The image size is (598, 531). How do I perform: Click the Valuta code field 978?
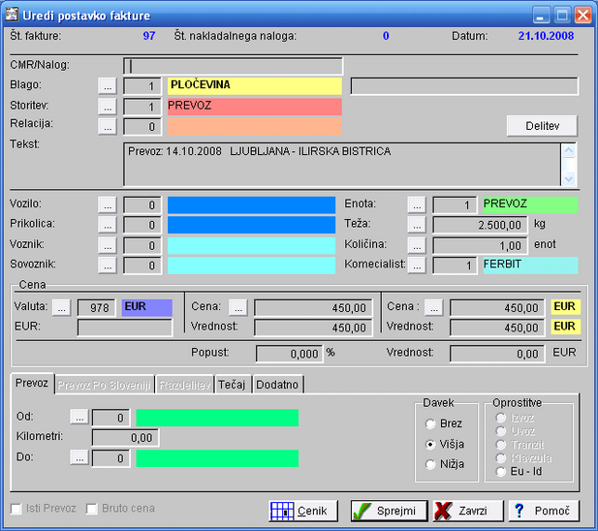click(x=97, y=307)
